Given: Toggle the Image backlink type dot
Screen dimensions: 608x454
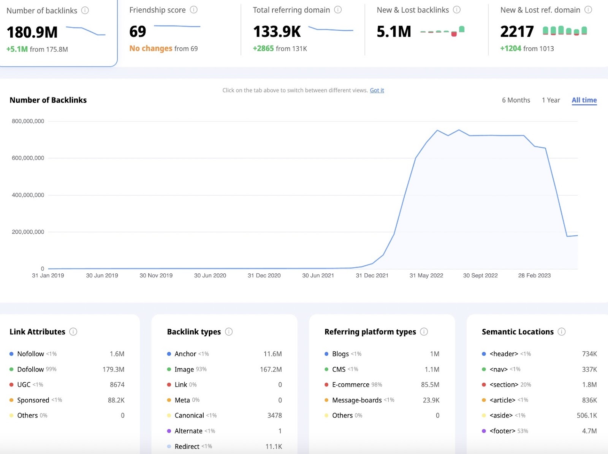Looking at the screenshot, I should coord(169,369).
